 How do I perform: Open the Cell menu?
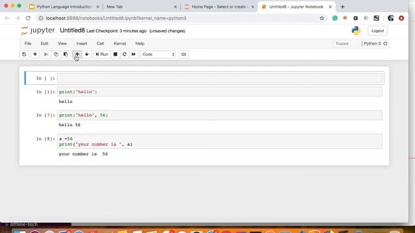101,43
